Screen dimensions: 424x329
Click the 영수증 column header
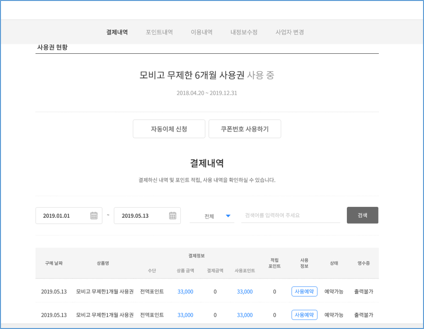(364, 263)
